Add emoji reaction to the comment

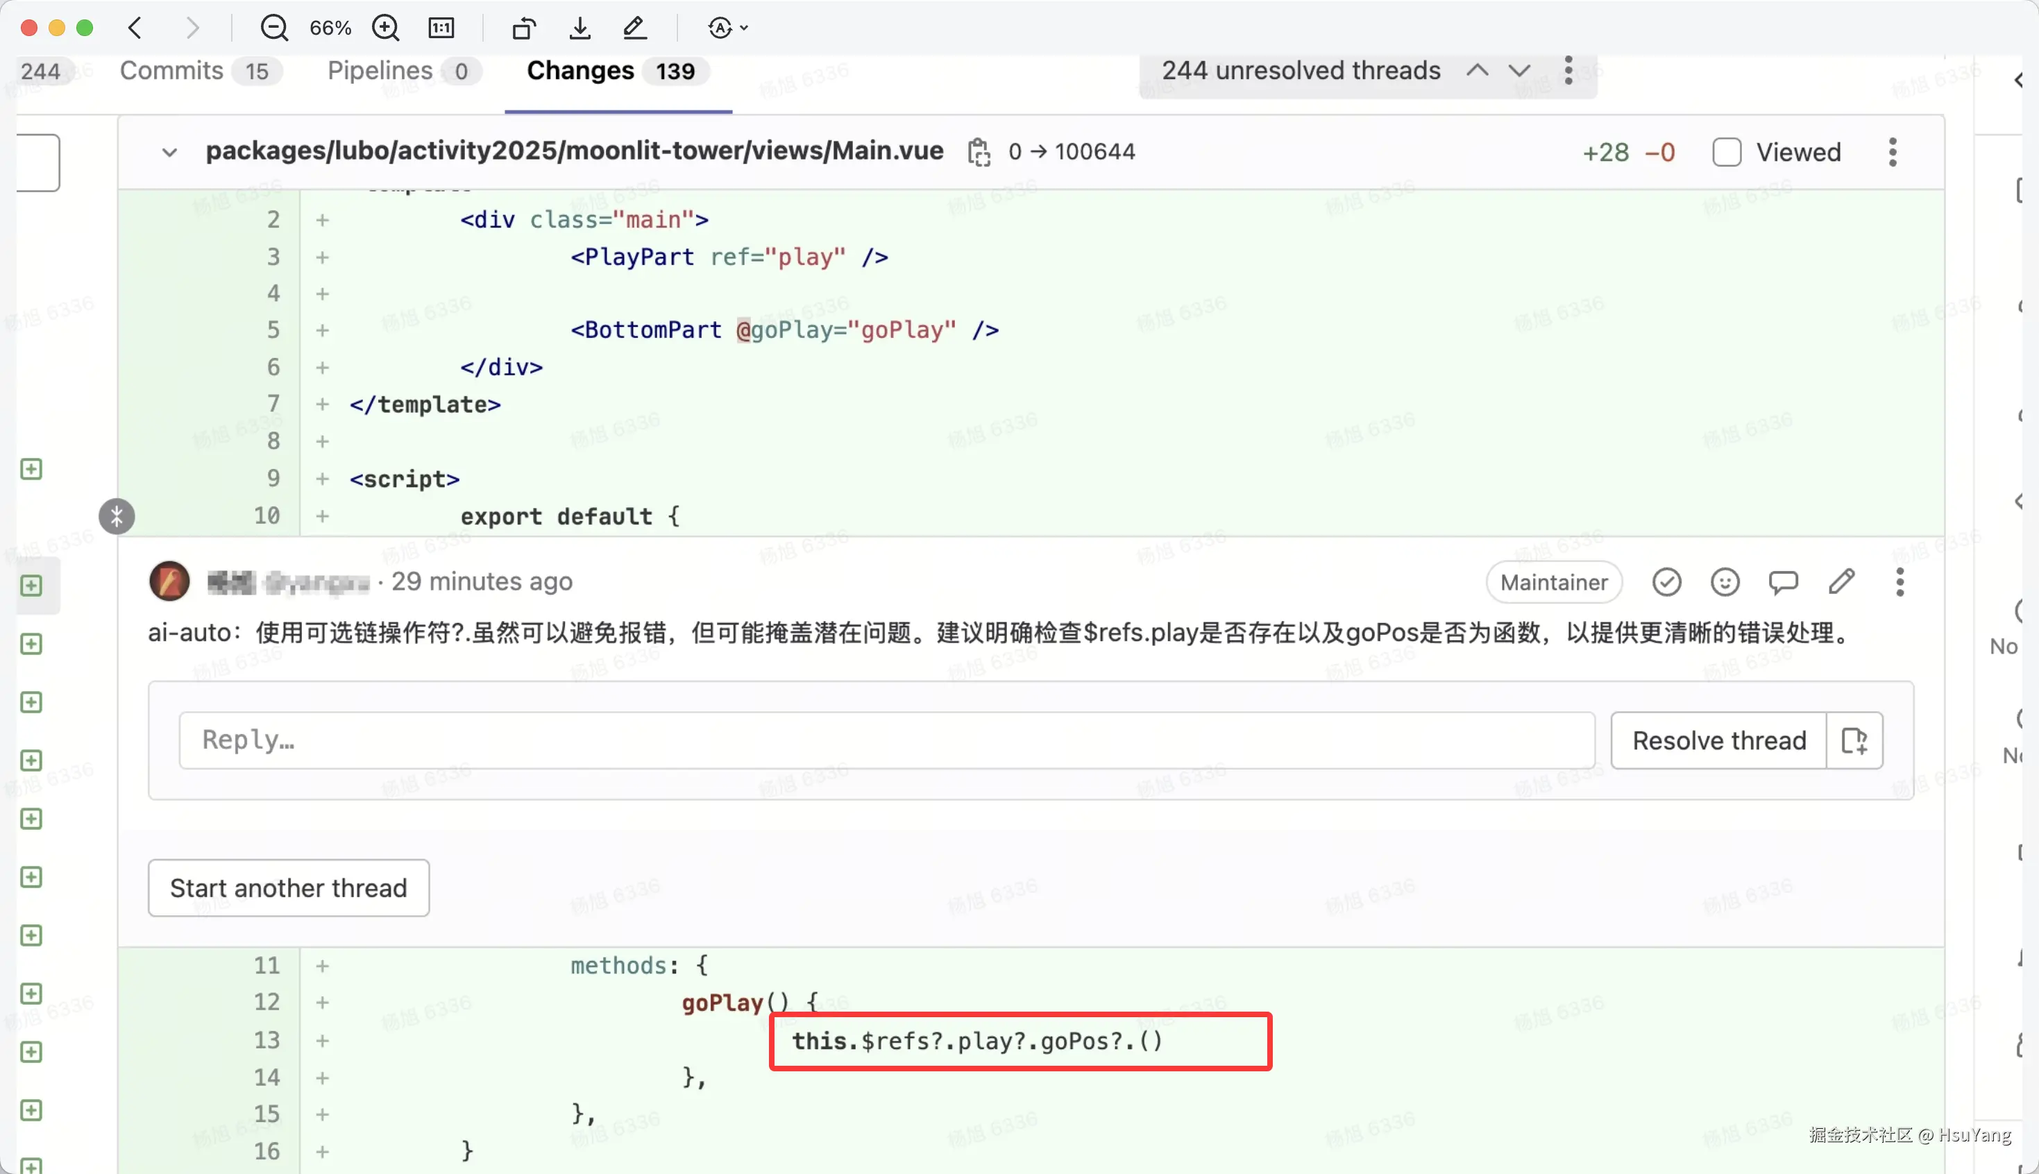1725,582
